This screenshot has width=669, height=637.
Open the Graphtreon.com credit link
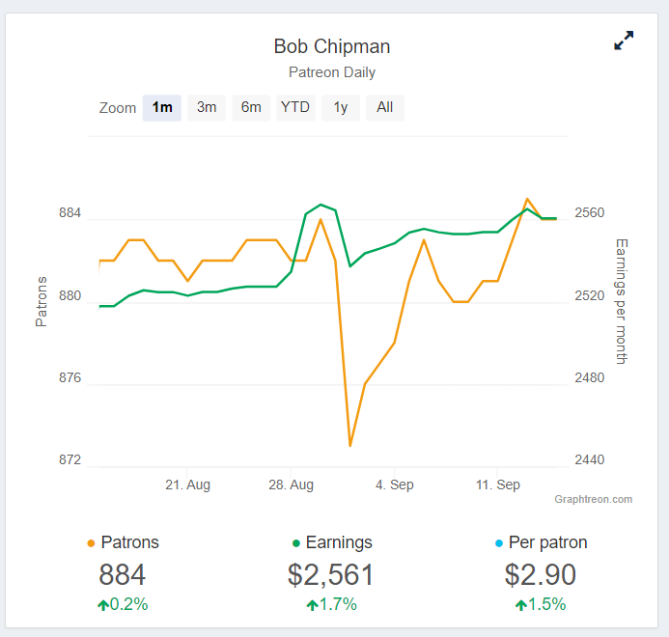(x=593, y=499)
